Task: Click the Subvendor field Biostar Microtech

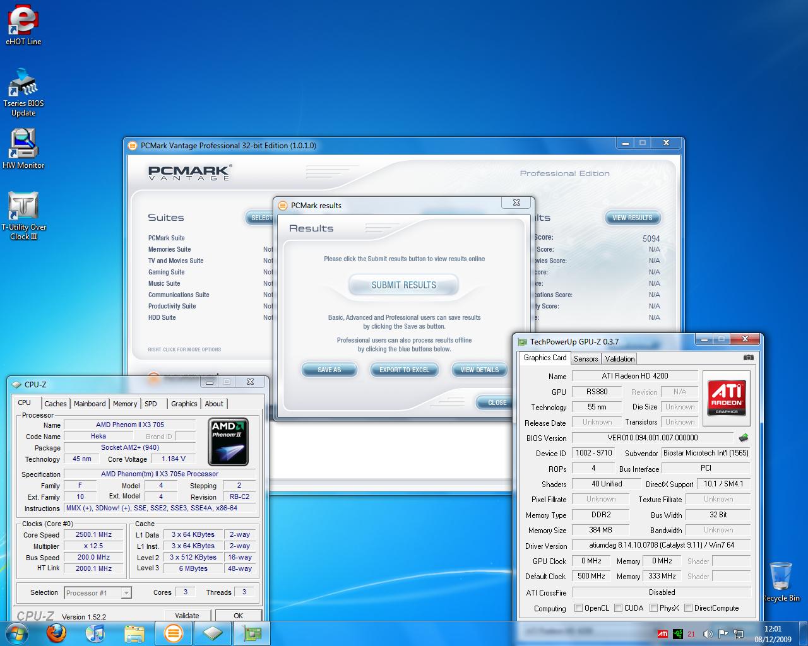Action: coord(706,453)
